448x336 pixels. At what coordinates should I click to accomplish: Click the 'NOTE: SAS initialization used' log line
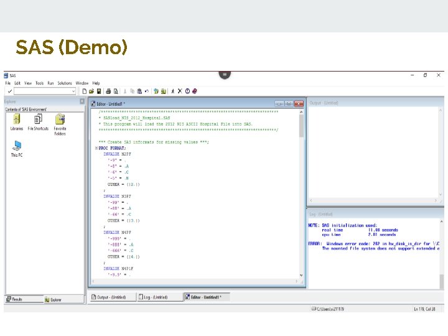coord(343,225)
